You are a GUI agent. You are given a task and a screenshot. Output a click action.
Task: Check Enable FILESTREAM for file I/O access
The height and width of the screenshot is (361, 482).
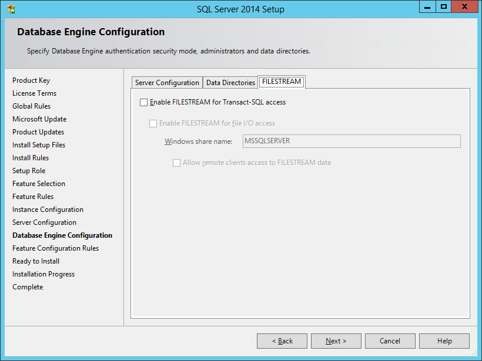click(x=153, y=123)
